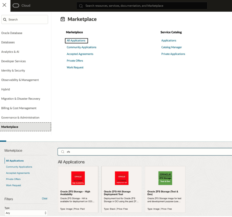Open Service Catalog Applications link
This screenshot has width=232, height=217.
point(169,41)
